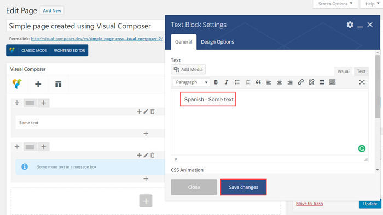Click into the 'Spanish - Some text' editor content
383x215 pixels.
pos(208,99)
